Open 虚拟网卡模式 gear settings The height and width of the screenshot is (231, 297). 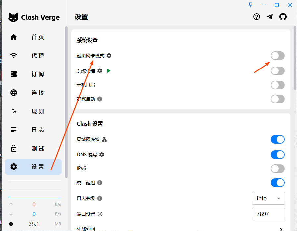click(109, 56)
